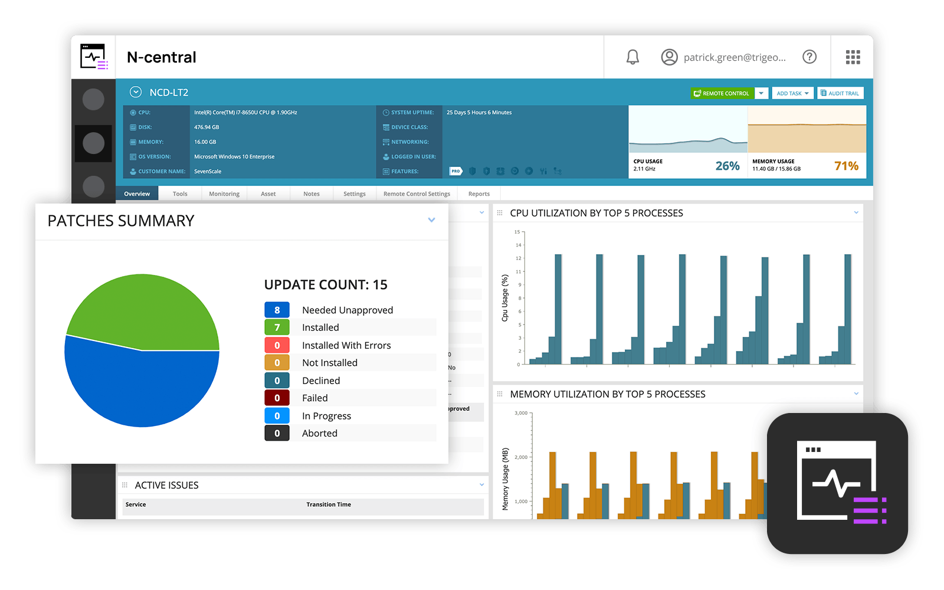944x590 pixels.
Task: Collapse the Memory Utilization panel
Action: pos(857,394)
